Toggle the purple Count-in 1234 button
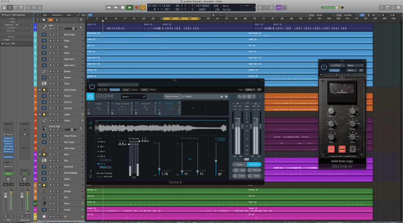This screenshot has width=403, height=223. tap(278, 7)
